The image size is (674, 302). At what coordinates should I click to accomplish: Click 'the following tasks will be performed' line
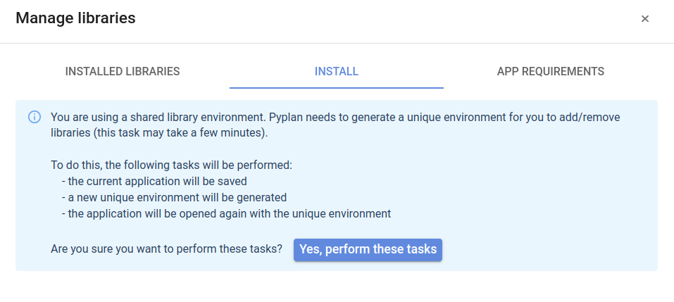point(172,165)
